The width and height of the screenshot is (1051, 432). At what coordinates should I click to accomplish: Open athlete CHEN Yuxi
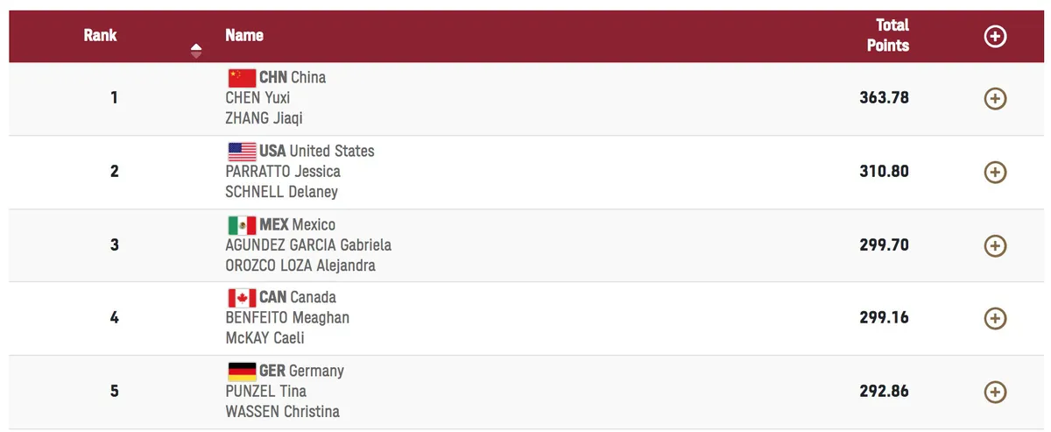257,97
